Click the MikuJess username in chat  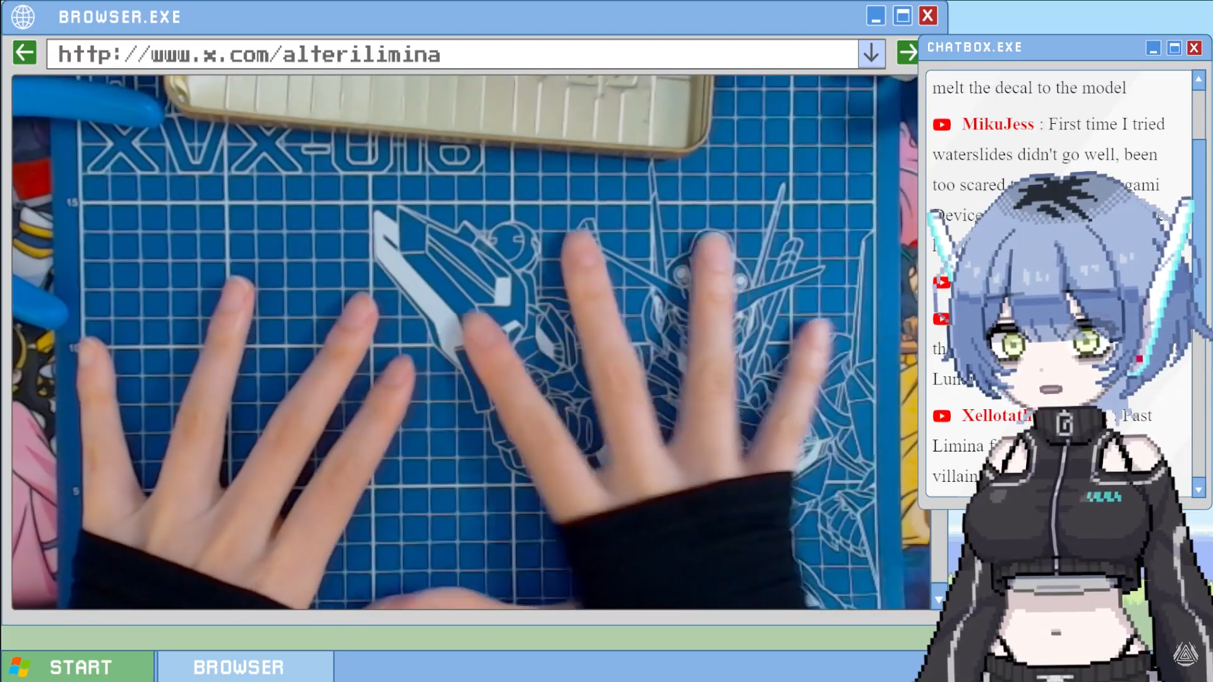(x=998, y=124)
